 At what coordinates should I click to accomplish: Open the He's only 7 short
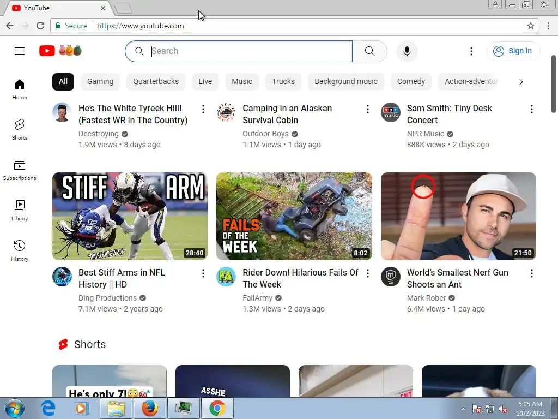pos(109,381)
